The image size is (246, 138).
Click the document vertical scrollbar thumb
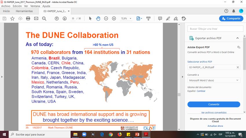click(179, 94)
